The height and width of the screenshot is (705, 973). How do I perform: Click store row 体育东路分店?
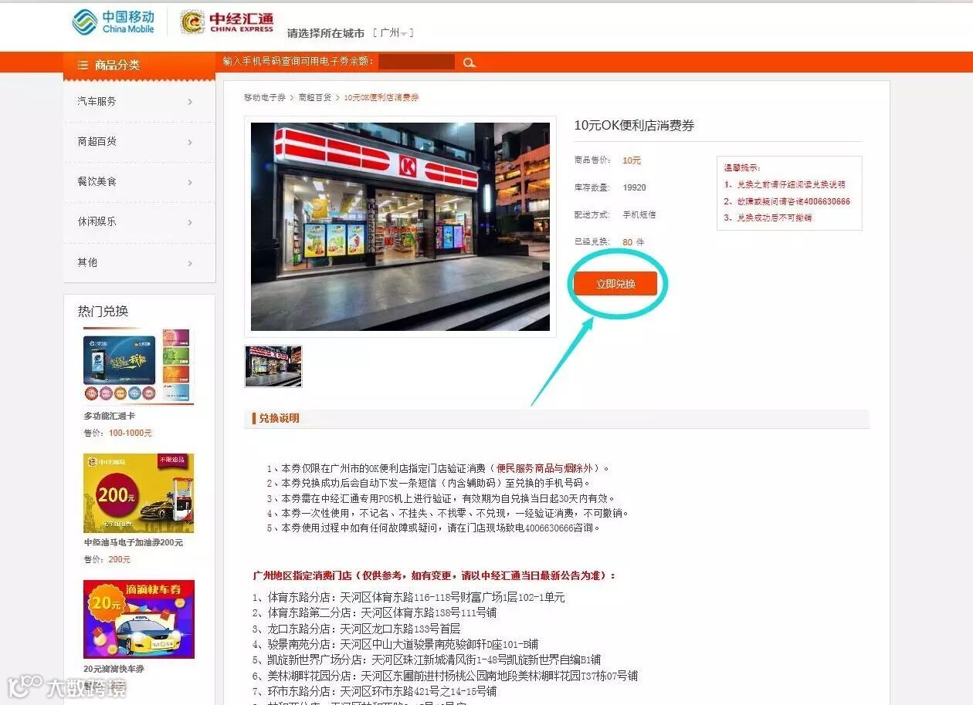(x=409, y=597)
